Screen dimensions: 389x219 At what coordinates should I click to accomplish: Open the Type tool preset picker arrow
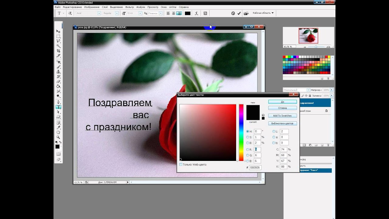(64, 13)
